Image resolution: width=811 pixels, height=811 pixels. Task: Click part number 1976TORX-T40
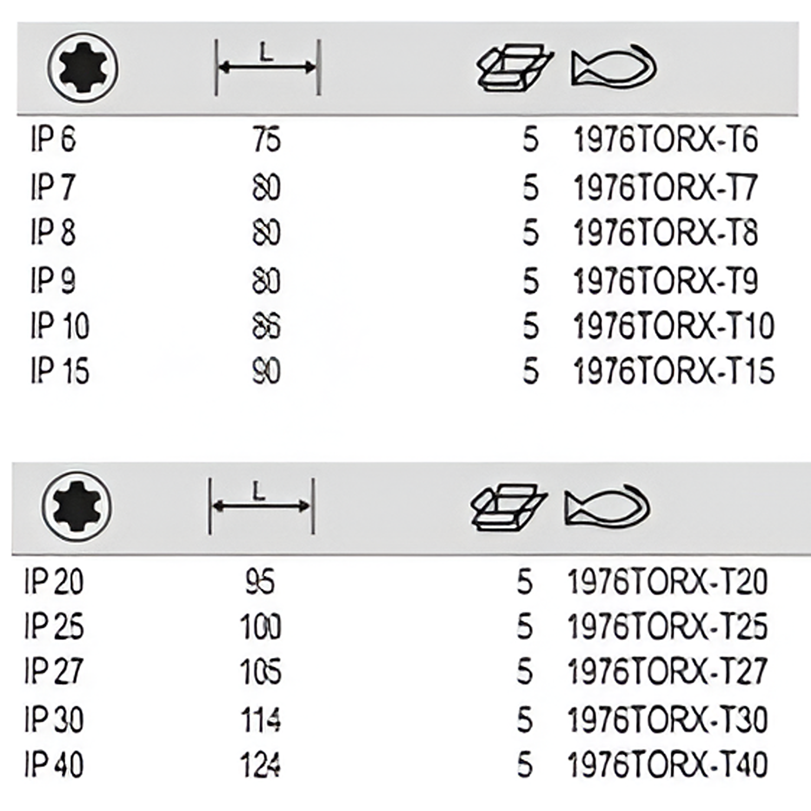(668, 765)
